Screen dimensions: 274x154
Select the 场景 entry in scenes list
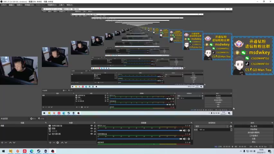coord(24,126)
